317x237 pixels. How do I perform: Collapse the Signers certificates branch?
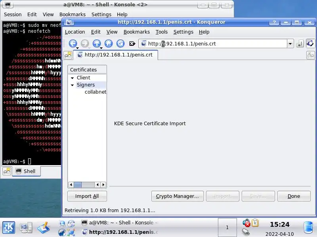(x=73, y=85)
